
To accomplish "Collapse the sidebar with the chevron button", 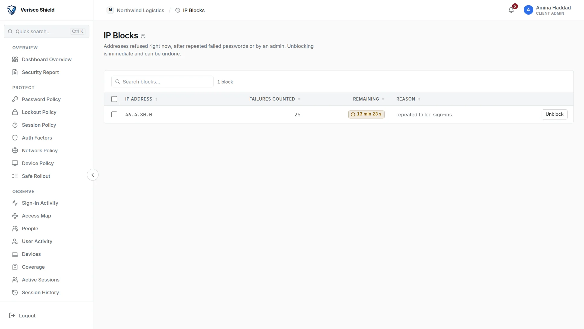I will coord(93,175).
